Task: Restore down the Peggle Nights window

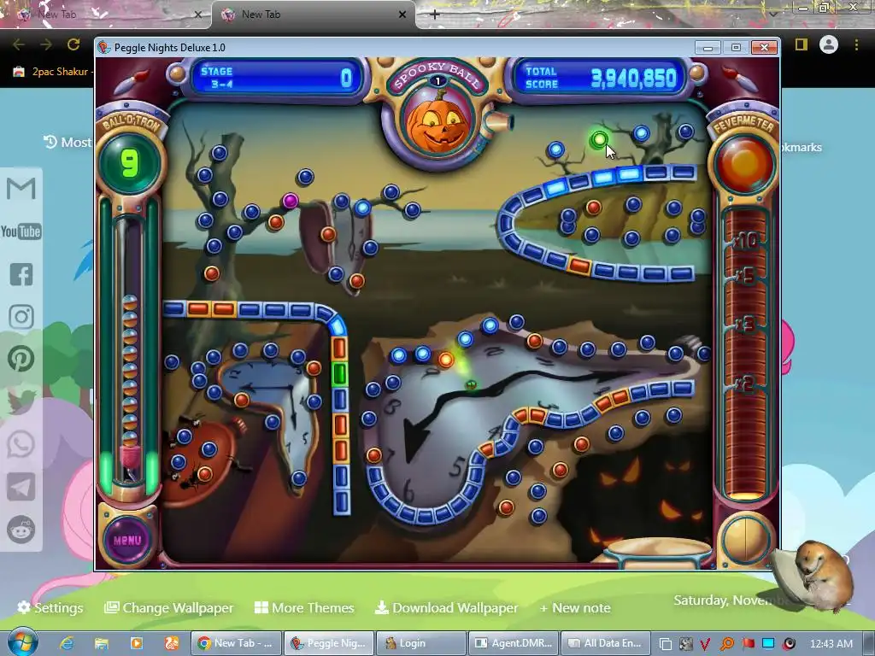Action: (736, 48)
